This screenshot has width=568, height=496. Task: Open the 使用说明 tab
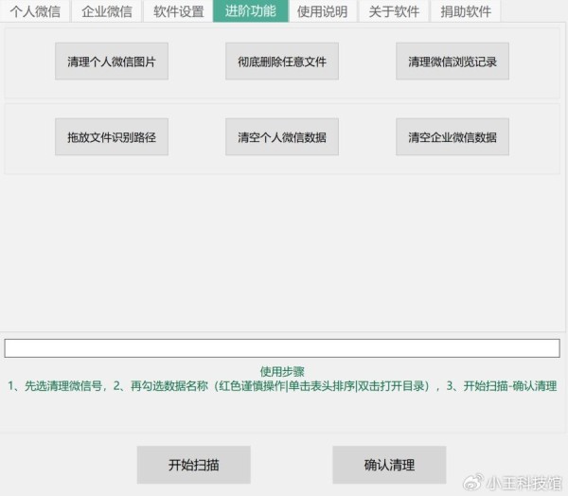click(322, 11)
